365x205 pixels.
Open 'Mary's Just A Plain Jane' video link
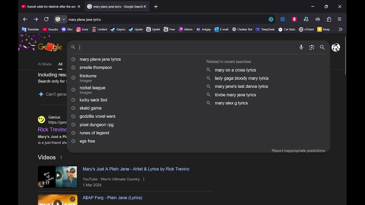click(136, 169)
